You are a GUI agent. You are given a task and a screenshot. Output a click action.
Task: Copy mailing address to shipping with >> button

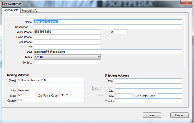[96, 88]
